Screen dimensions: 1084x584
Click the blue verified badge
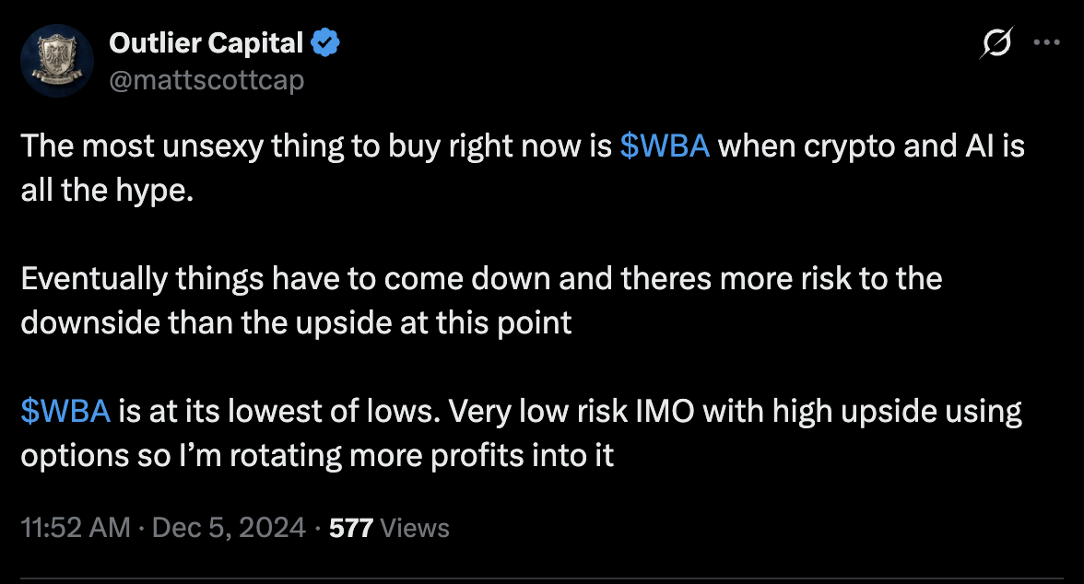[x=325, y=43]
